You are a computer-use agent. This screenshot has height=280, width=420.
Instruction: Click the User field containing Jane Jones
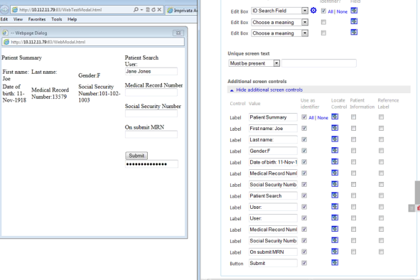151,71
